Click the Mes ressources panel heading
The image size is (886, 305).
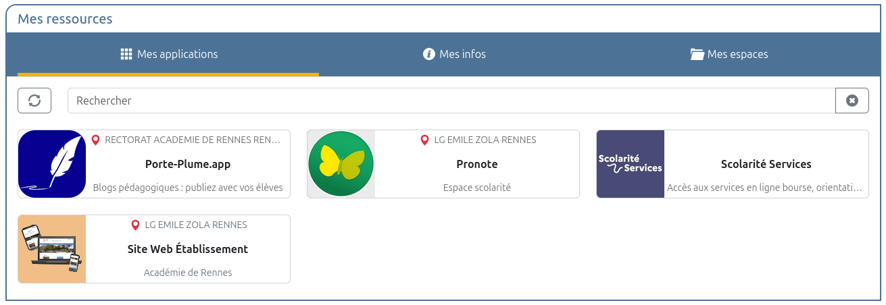pos(65,19)
